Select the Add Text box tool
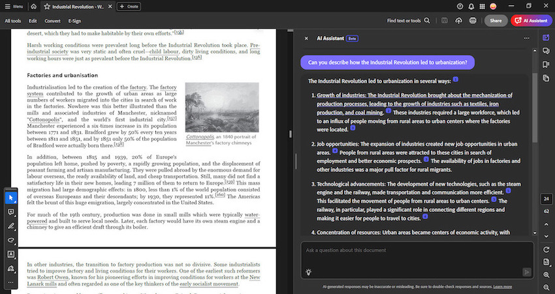The image size is (555, 294). point(10,254)
